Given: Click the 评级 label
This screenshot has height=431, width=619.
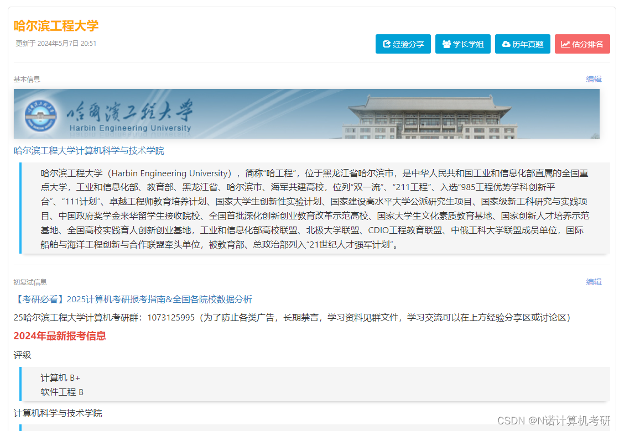Looking at the screenshot, I should 22,355.
